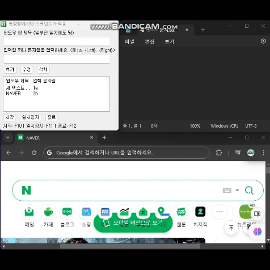Expand the Naver search box dropdown arrow
Viewport: 270px width, 270px height.
tap(237, 190)
